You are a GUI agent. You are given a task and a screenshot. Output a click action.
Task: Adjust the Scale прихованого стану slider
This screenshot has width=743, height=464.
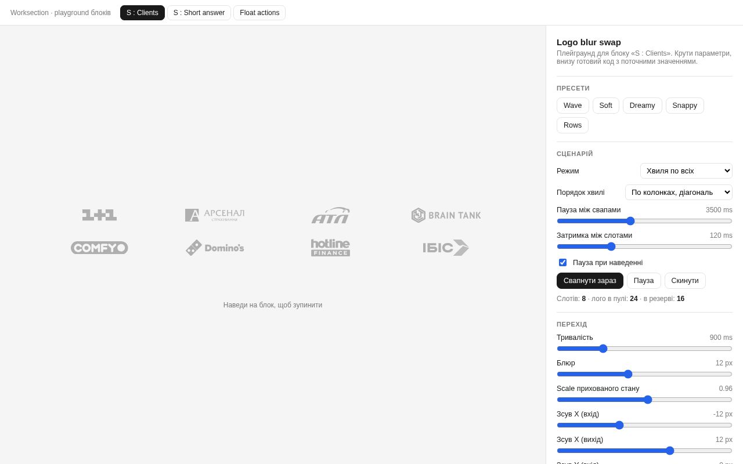pyautogui.click(x=644, y=400)
